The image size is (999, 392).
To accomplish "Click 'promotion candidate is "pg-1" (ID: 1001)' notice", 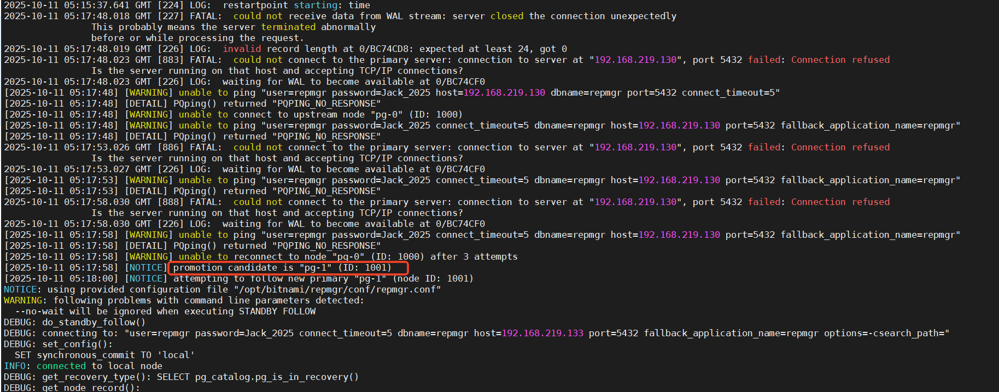I will (x=283, y=267).
